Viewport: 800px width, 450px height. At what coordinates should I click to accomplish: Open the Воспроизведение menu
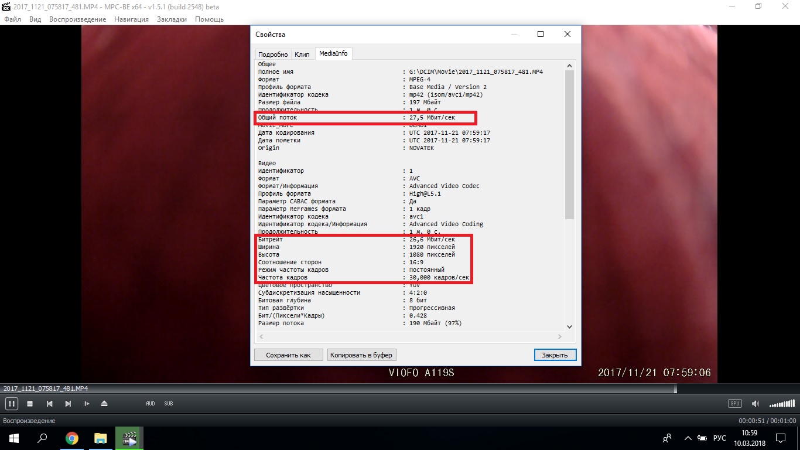(77, 19)
